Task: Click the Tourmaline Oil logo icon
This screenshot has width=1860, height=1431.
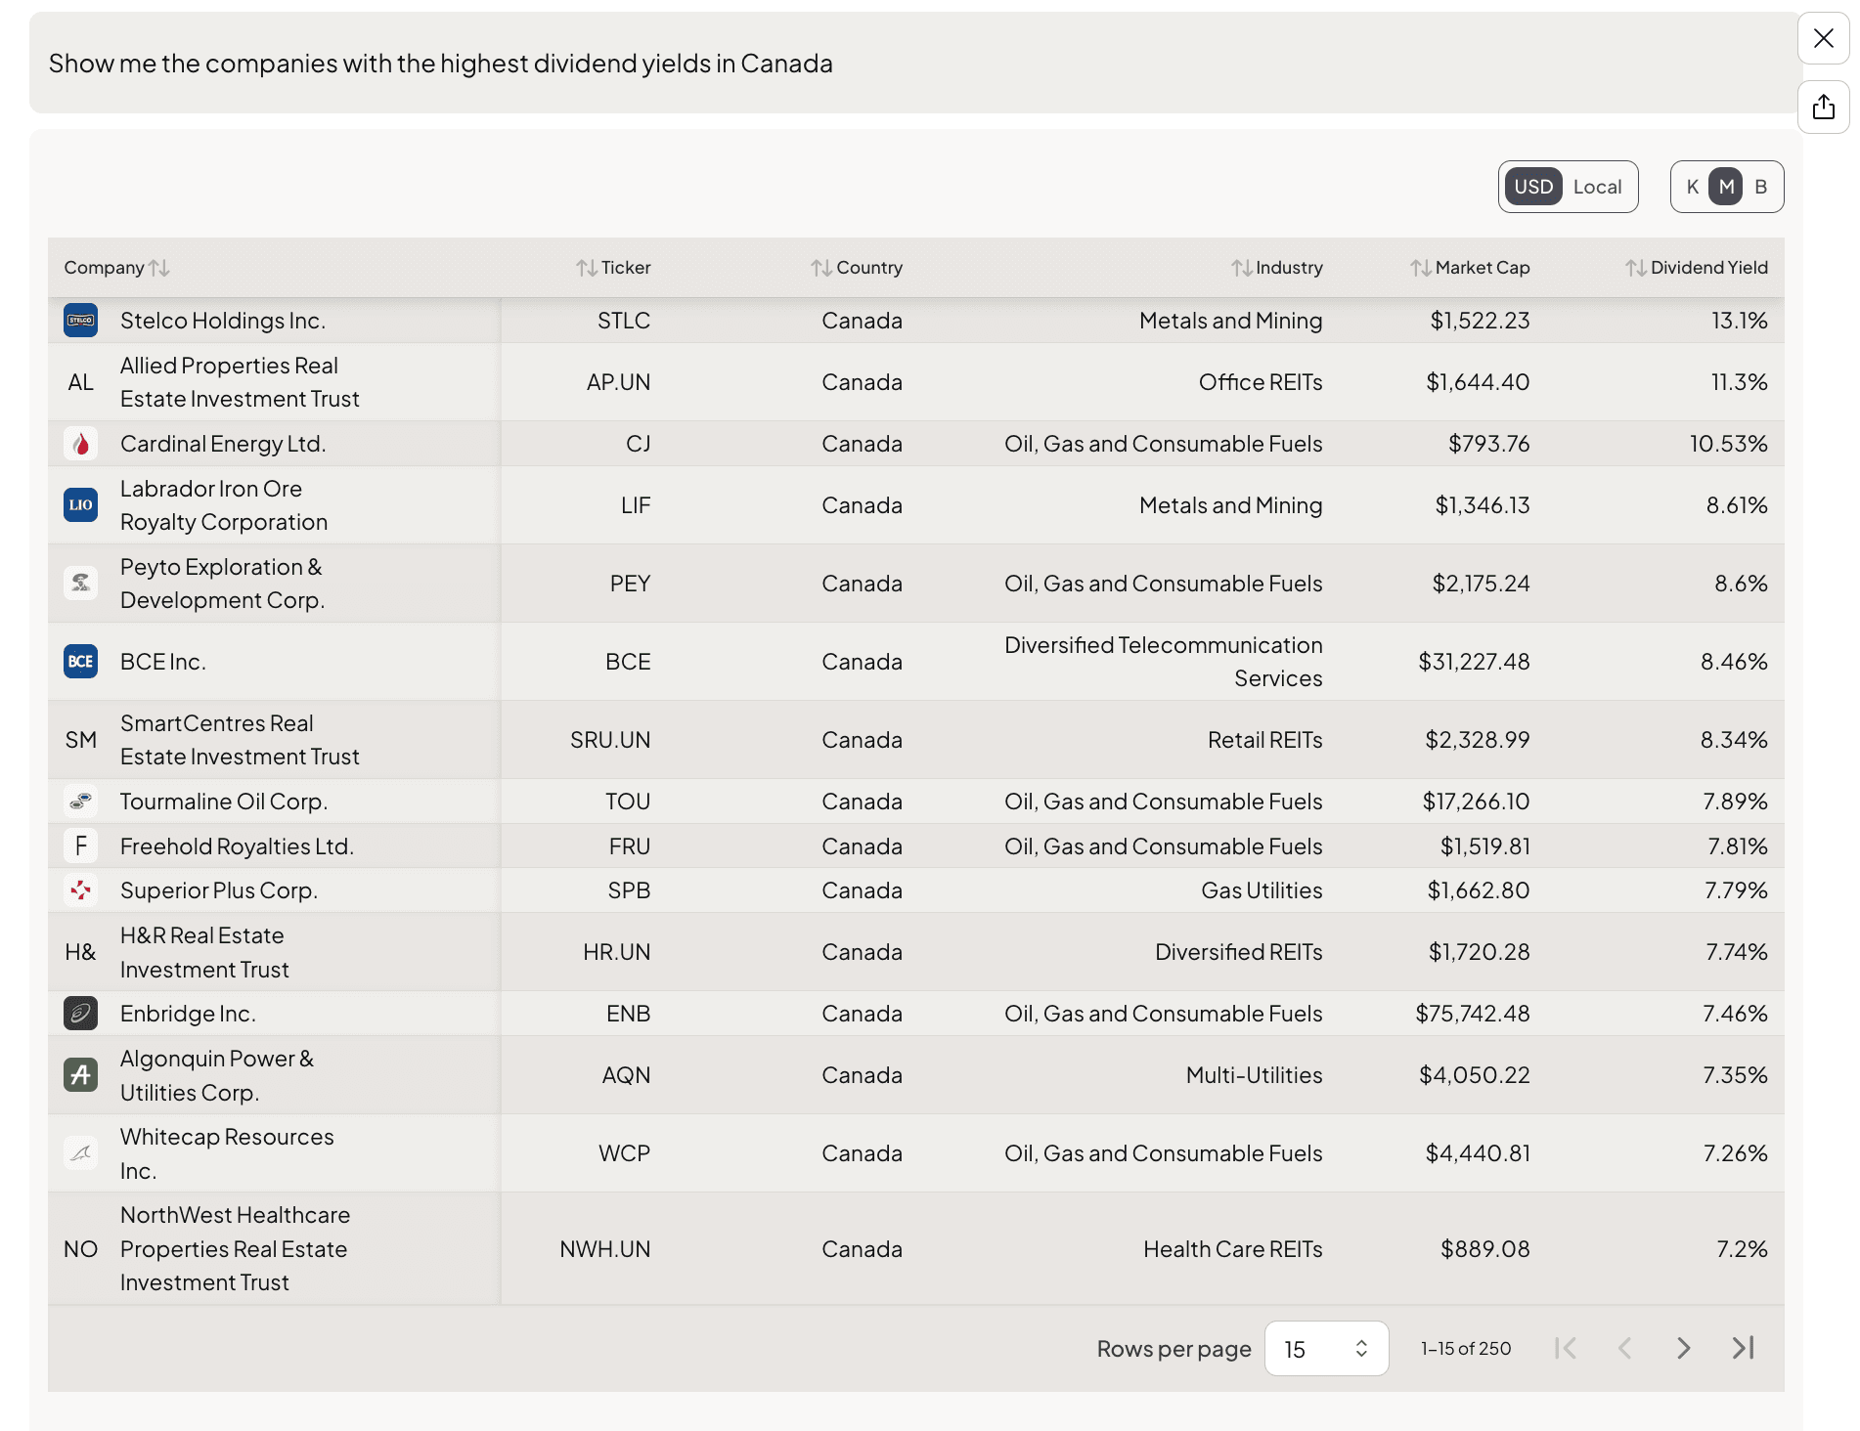Action: pyautogui.click(x=80, y=802)
